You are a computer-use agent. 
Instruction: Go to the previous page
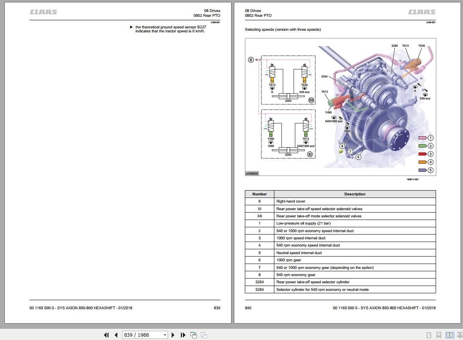[x=116, y=335]
